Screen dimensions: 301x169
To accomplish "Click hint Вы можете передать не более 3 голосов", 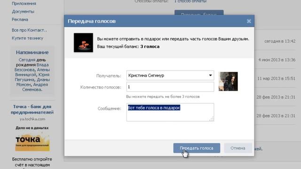I will pos(163,97).
